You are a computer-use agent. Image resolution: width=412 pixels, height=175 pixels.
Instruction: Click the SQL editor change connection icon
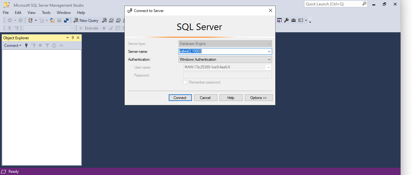pos(17,28)
